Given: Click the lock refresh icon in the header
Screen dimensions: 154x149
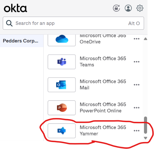Looking at the screenshot, I should coord(117,8).
